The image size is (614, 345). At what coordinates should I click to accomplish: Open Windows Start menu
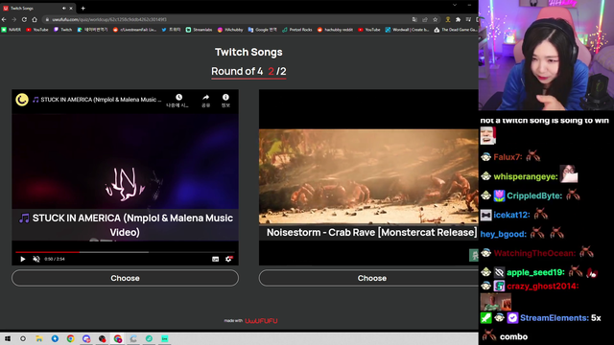(x=8, y=338)
